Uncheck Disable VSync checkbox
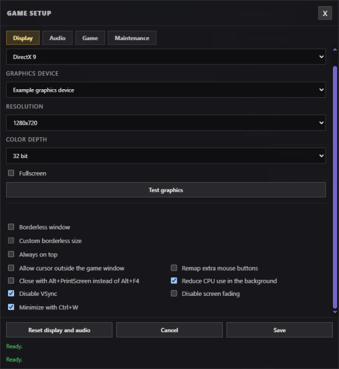The width and height of the screenshot is (339, 369). [11, 293]
